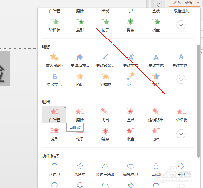
Task: Select 补色 emphasis effect
Action: 156,80
